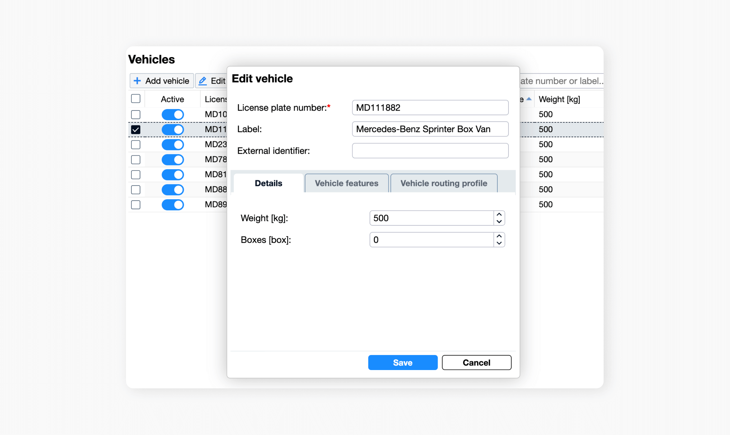Click the License plate number input field
This screenshot has width=730, height=435.
click(430, 107)
